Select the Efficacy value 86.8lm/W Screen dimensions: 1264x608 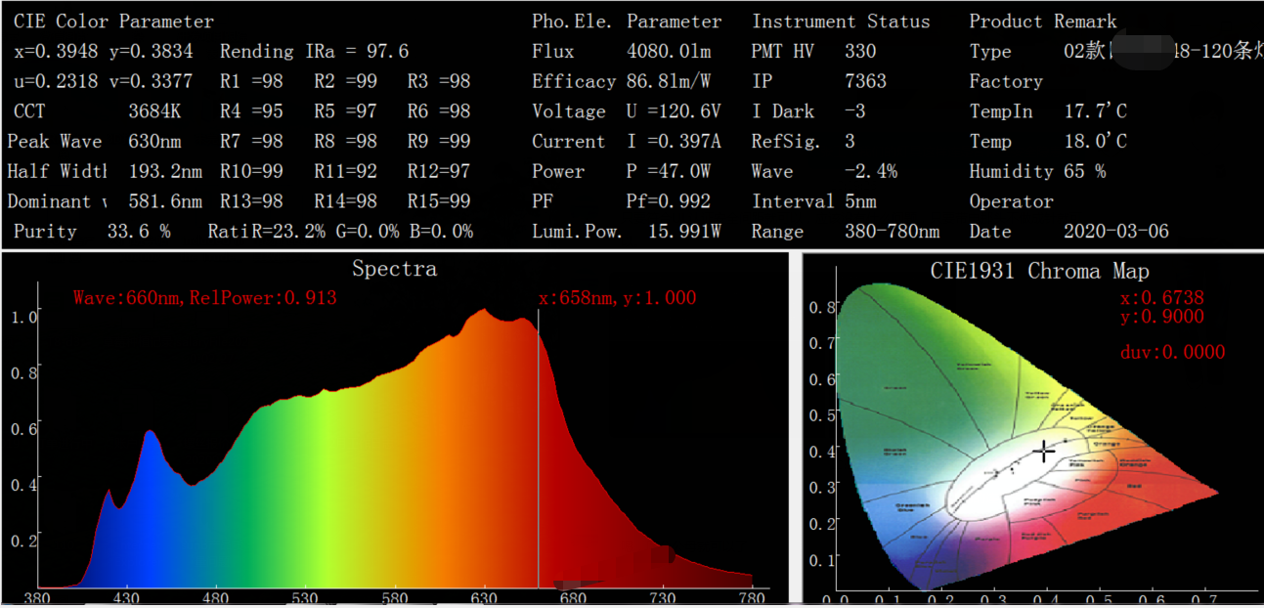669,81
